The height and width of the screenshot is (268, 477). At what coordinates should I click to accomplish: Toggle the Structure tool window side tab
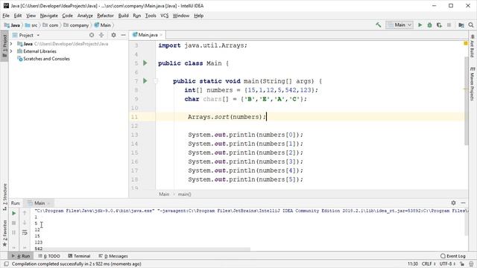click(x=4, y=197)
